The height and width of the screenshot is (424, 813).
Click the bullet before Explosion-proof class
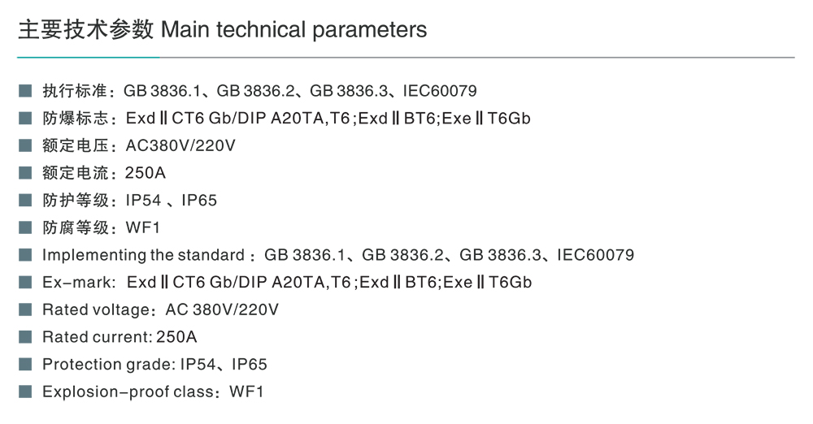coord(25,392)
